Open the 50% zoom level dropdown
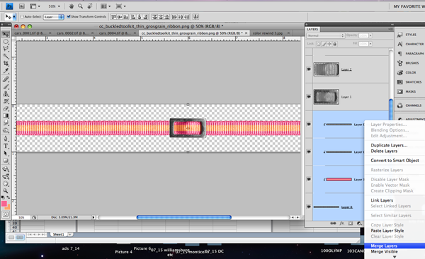The height and width of the screenshot is (259, 425). coord(55,6)
